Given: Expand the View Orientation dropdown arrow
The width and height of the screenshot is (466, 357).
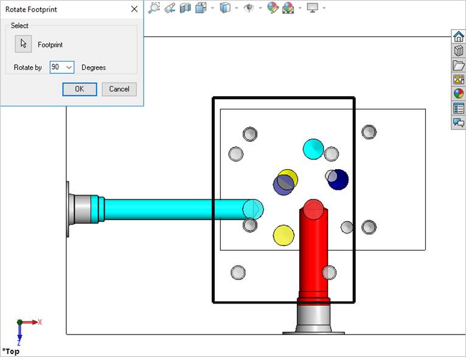Looking at the screenshot, I should (x=212, y=8).
